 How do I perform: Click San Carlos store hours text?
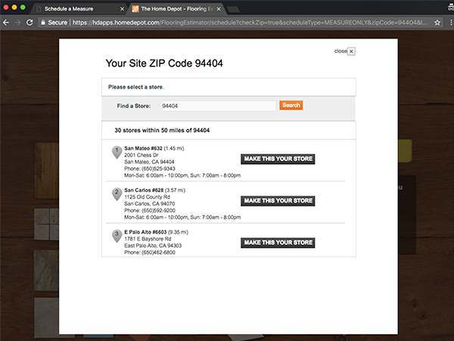point(182,218)
